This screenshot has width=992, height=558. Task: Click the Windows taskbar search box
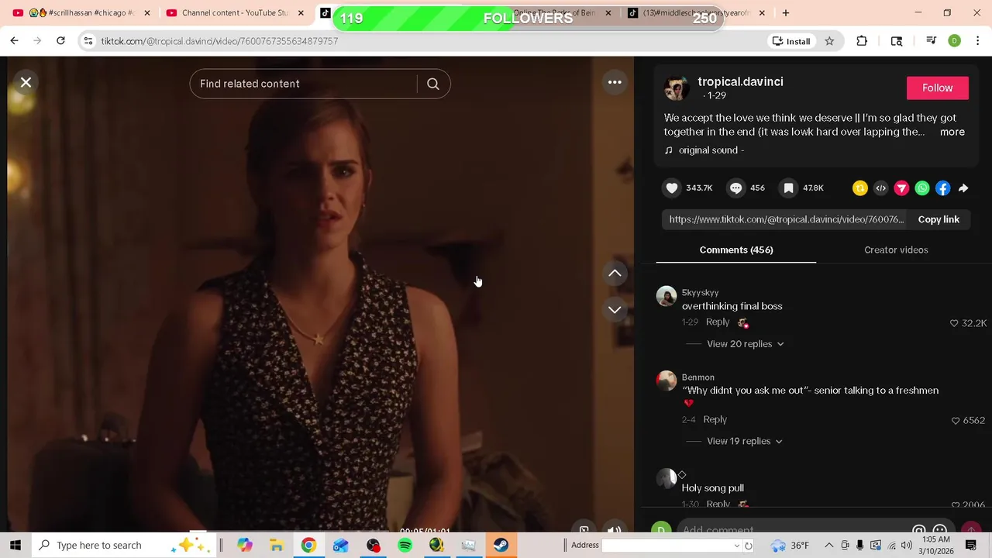point(124,545)
